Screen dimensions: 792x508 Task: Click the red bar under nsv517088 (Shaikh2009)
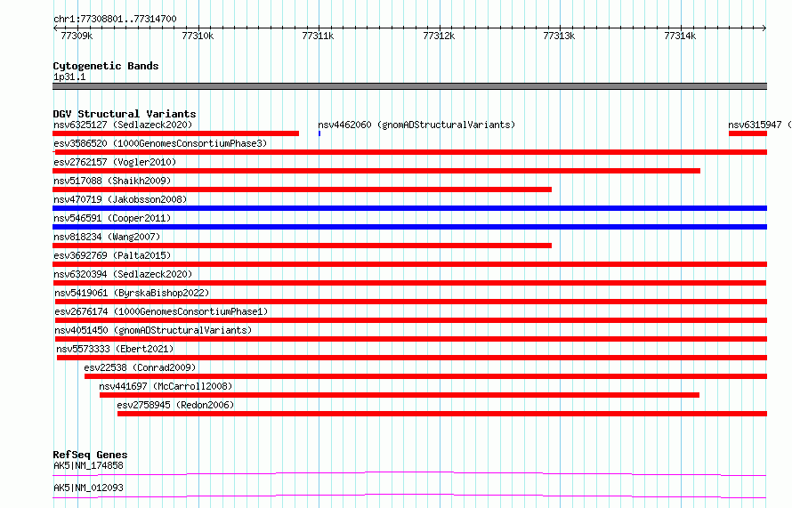click(x=302, y=189)
